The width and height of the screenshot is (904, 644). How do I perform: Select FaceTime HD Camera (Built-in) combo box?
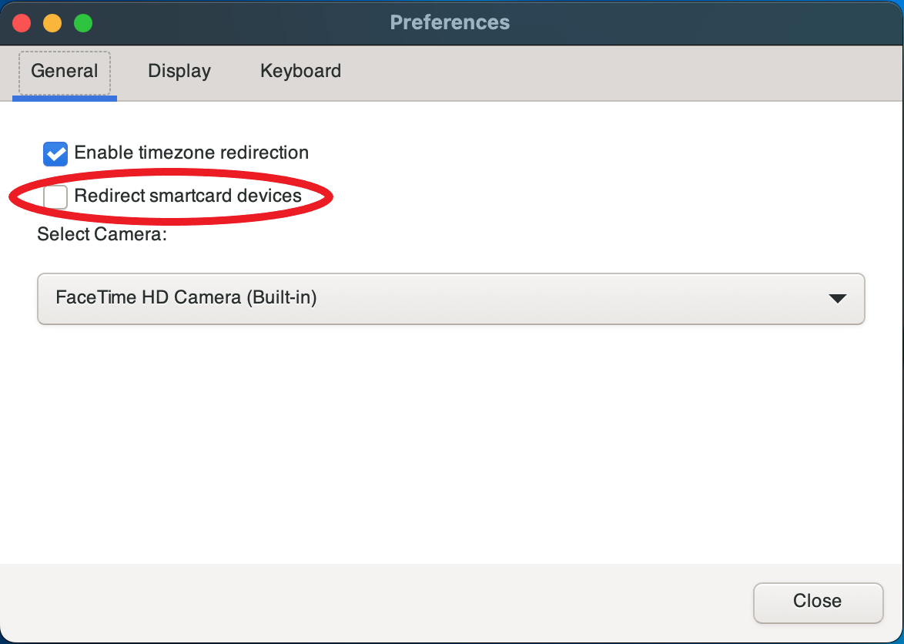[x=450, y=298]
